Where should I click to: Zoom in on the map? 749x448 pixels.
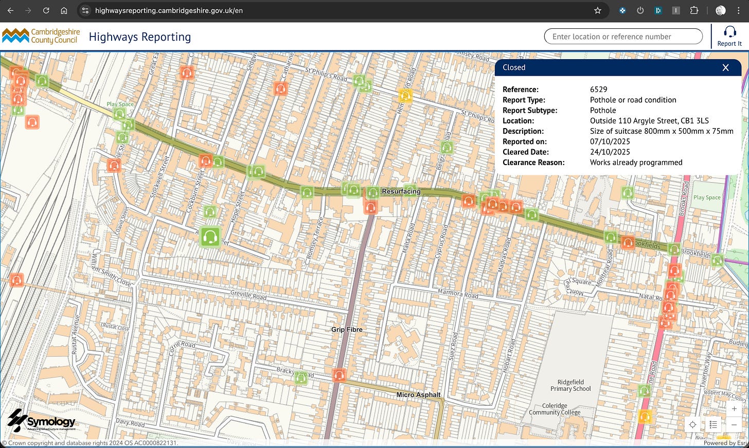[734, 409]
